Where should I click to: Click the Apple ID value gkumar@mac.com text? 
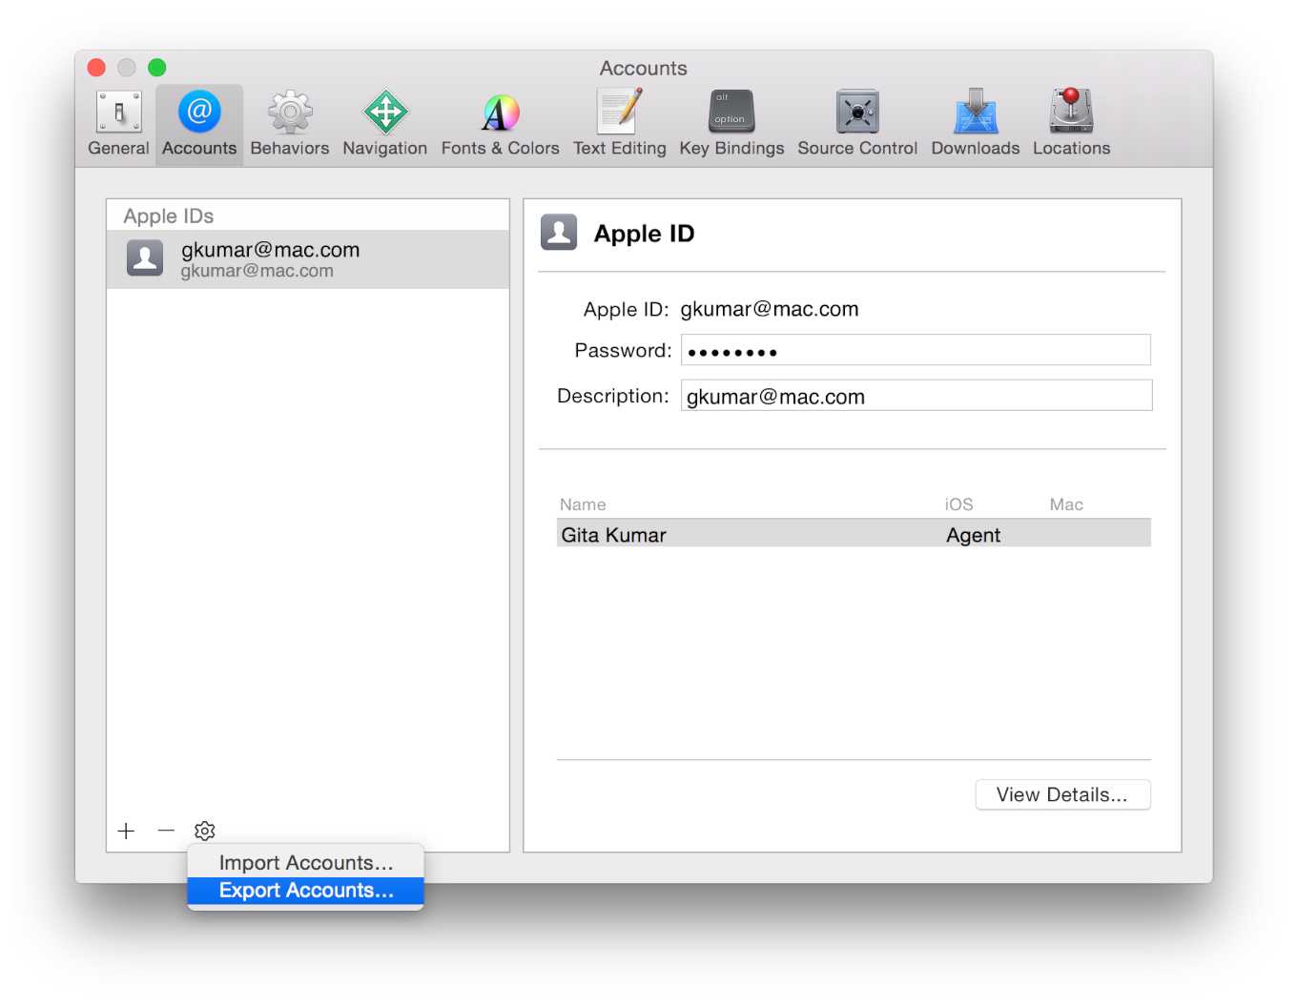[x=770, y=309]
